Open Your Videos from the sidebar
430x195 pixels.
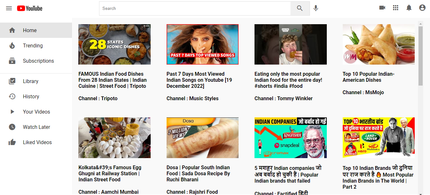tap(36, 112)
